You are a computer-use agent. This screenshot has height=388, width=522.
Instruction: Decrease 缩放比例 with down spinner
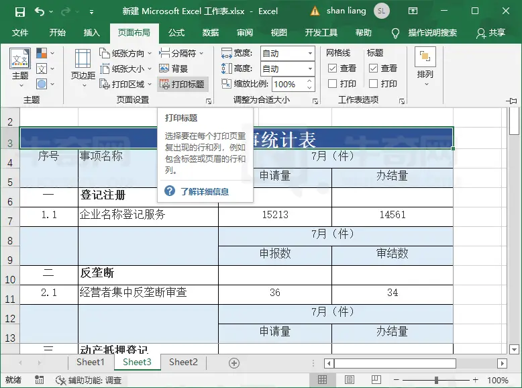click(309, 88)
